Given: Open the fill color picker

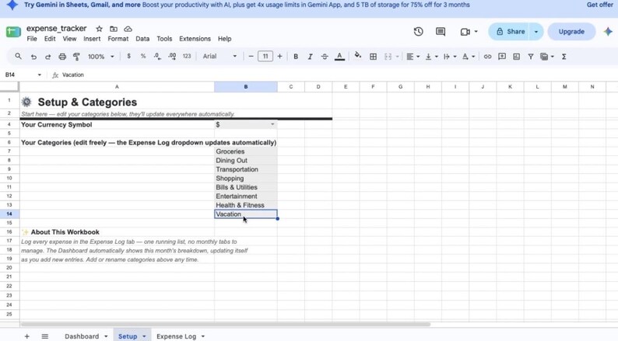Looking at the screenshot, I should click(358, 56).
